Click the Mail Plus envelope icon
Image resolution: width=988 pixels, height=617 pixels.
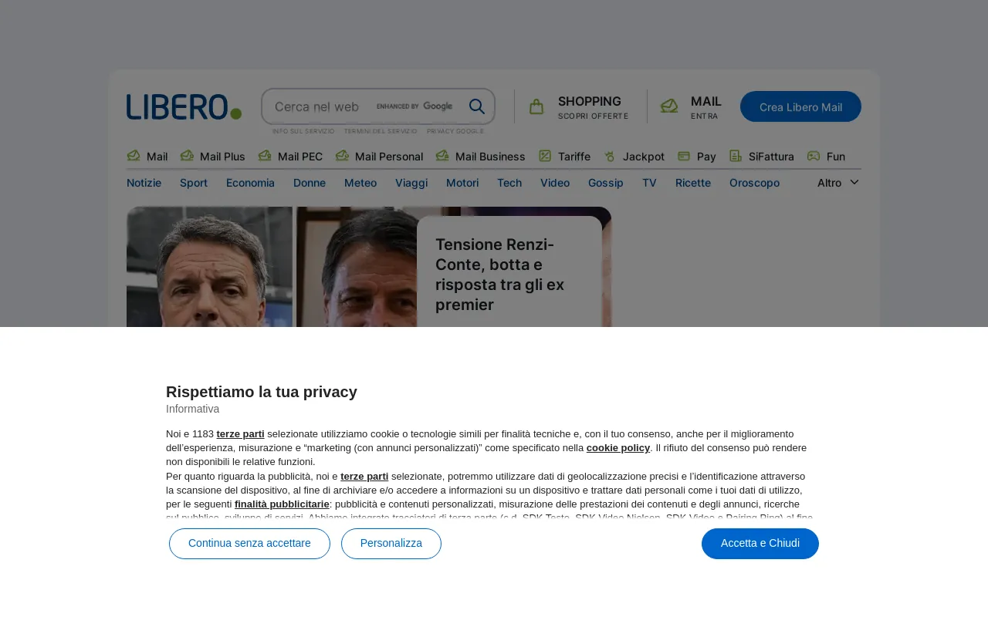[187, 156]
